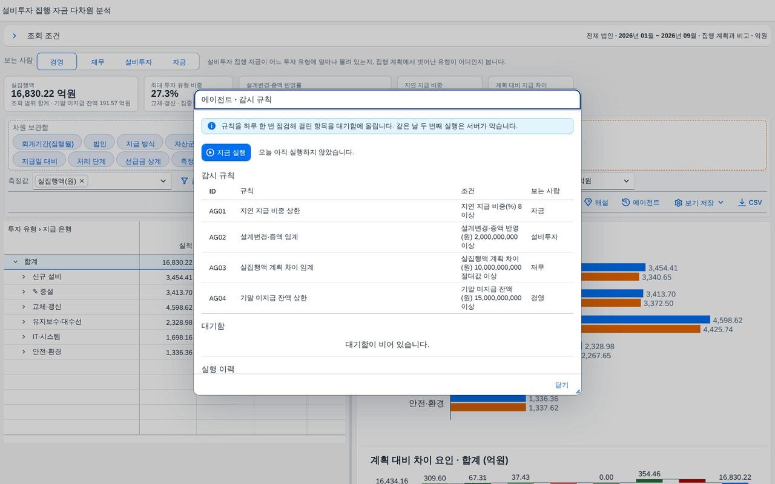Click the CSV download arrow icon
Viewport: 775px width, 484px height.
742,203
